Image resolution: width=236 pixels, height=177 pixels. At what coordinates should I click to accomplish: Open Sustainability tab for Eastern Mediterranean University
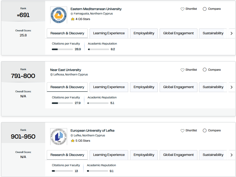coord(213,33)
